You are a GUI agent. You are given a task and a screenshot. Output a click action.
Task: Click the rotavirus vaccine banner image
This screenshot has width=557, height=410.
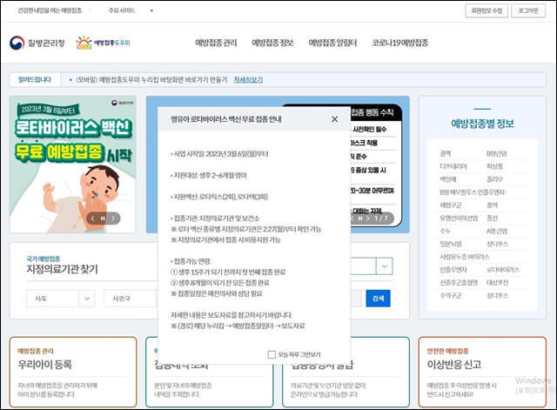[x=73, y=165]
